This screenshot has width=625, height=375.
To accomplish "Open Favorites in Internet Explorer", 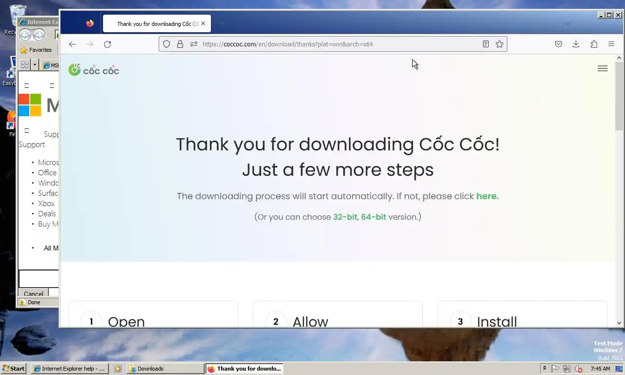I will pos(36,50).
